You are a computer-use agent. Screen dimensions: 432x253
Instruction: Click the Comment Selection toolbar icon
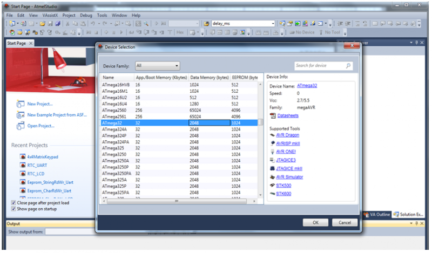tap(357, 24)
